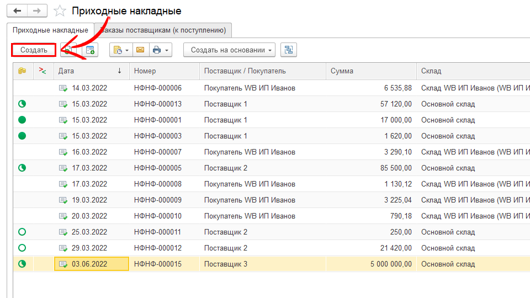
Task: Click payment status circle for НФНФ-000011
Action: (x=22, y=232)
